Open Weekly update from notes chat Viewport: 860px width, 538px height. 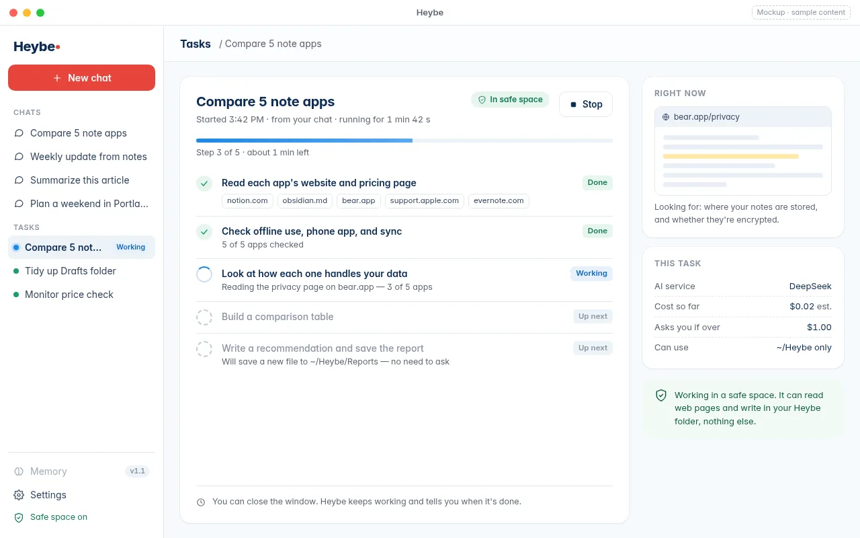[x=81, y=157]
